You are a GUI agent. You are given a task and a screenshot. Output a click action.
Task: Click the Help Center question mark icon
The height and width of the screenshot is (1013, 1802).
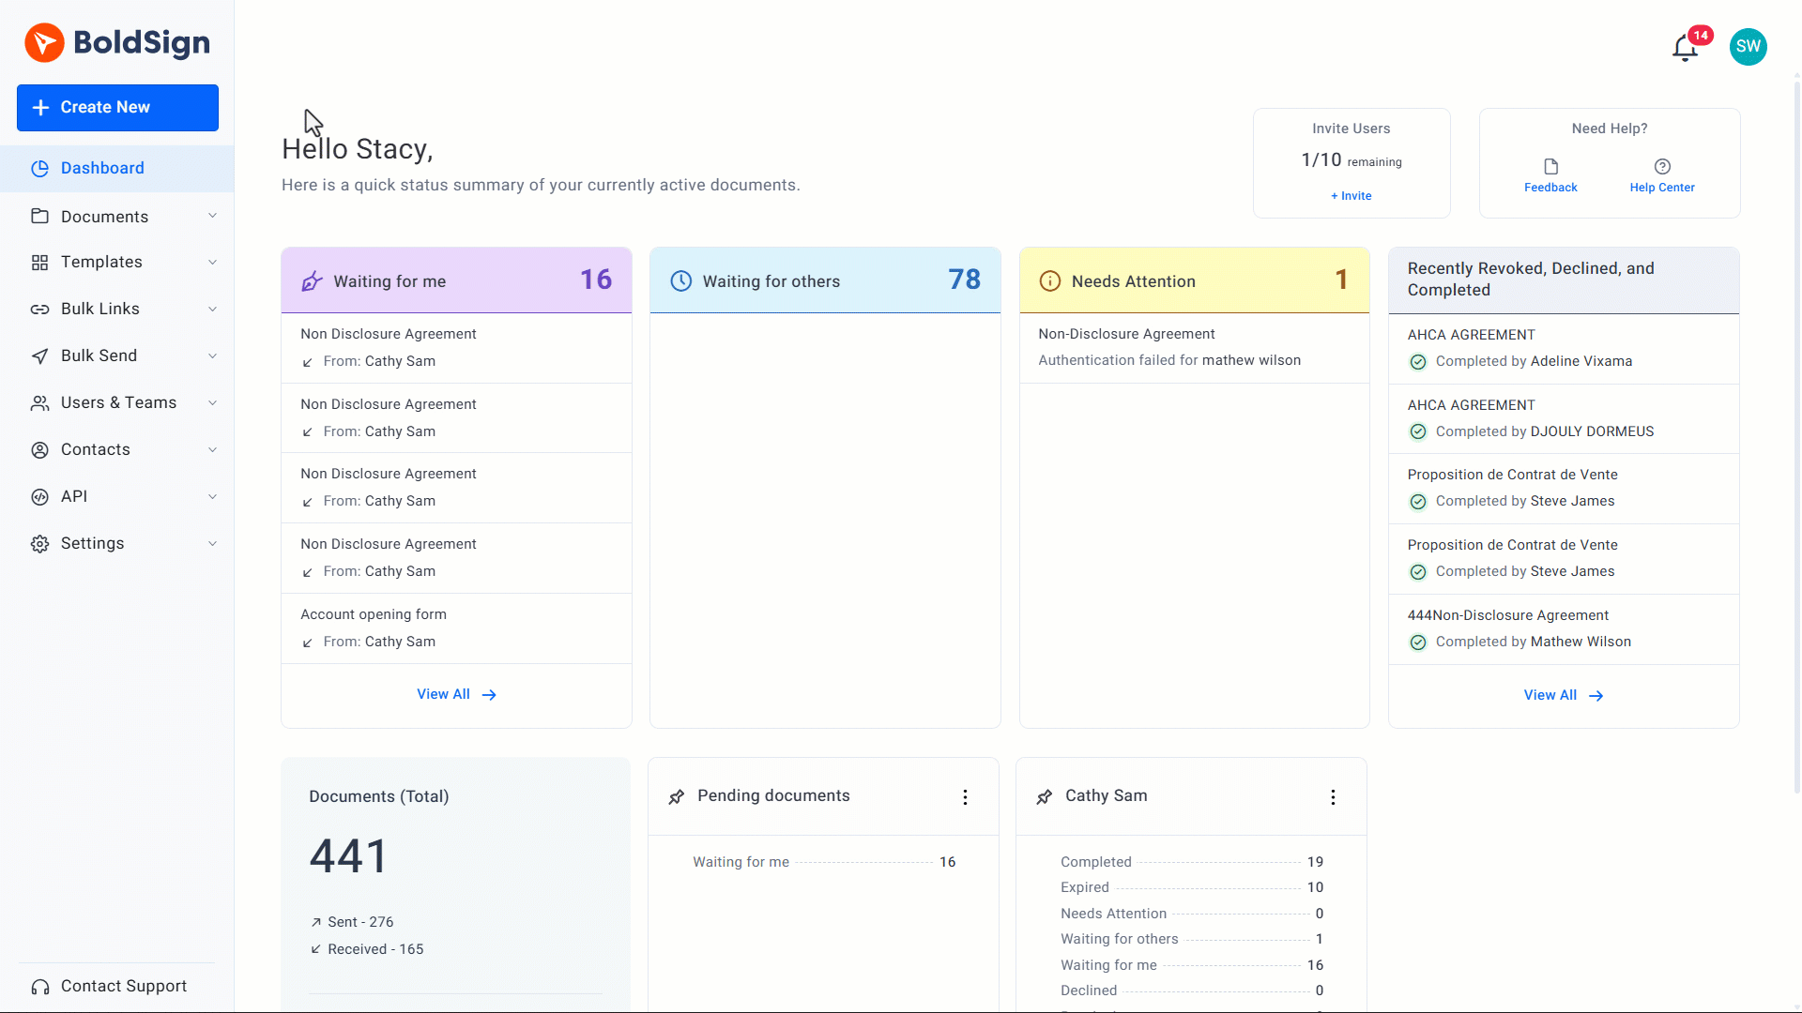pyautogui.click(x=1662, y=166)
